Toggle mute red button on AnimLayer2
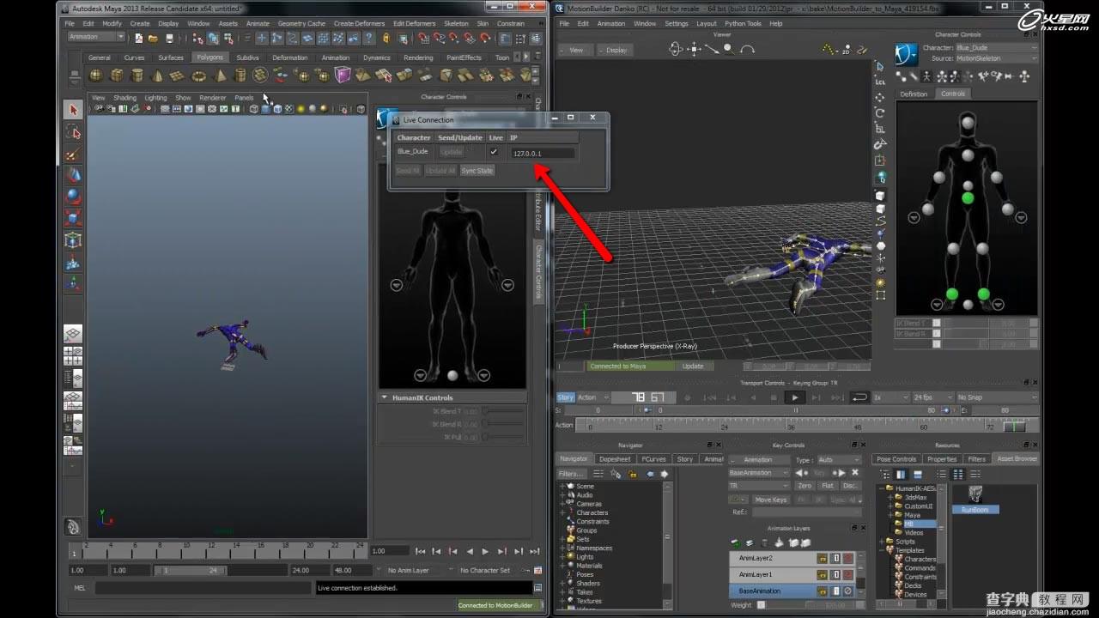Viewport: 1099px width, 618px height. coord(847,558)
